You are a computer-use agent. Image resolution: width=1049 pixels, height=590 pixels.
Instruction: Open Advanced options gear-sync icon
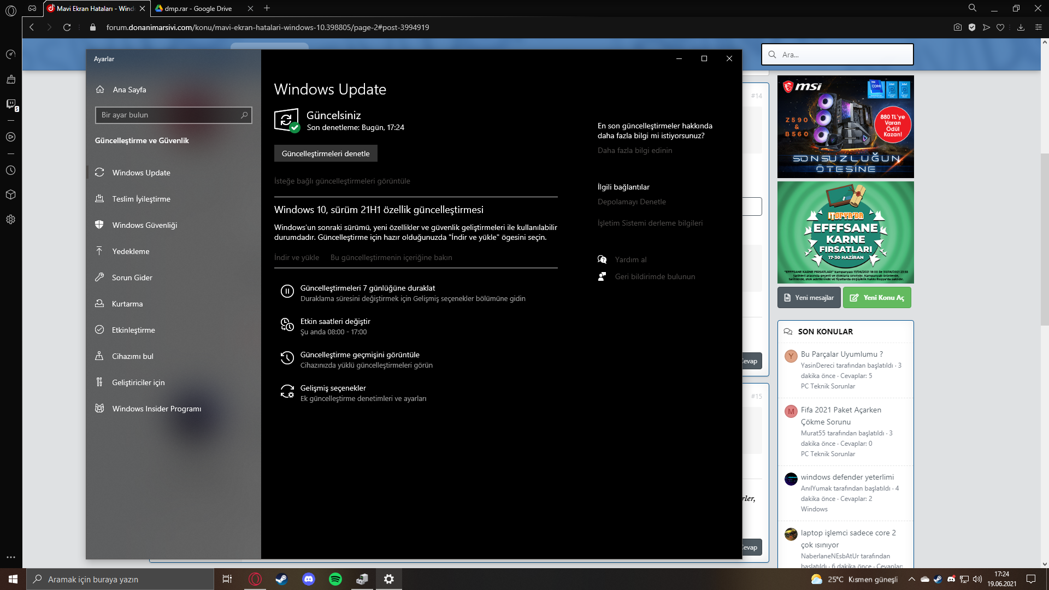pos(287,392)
